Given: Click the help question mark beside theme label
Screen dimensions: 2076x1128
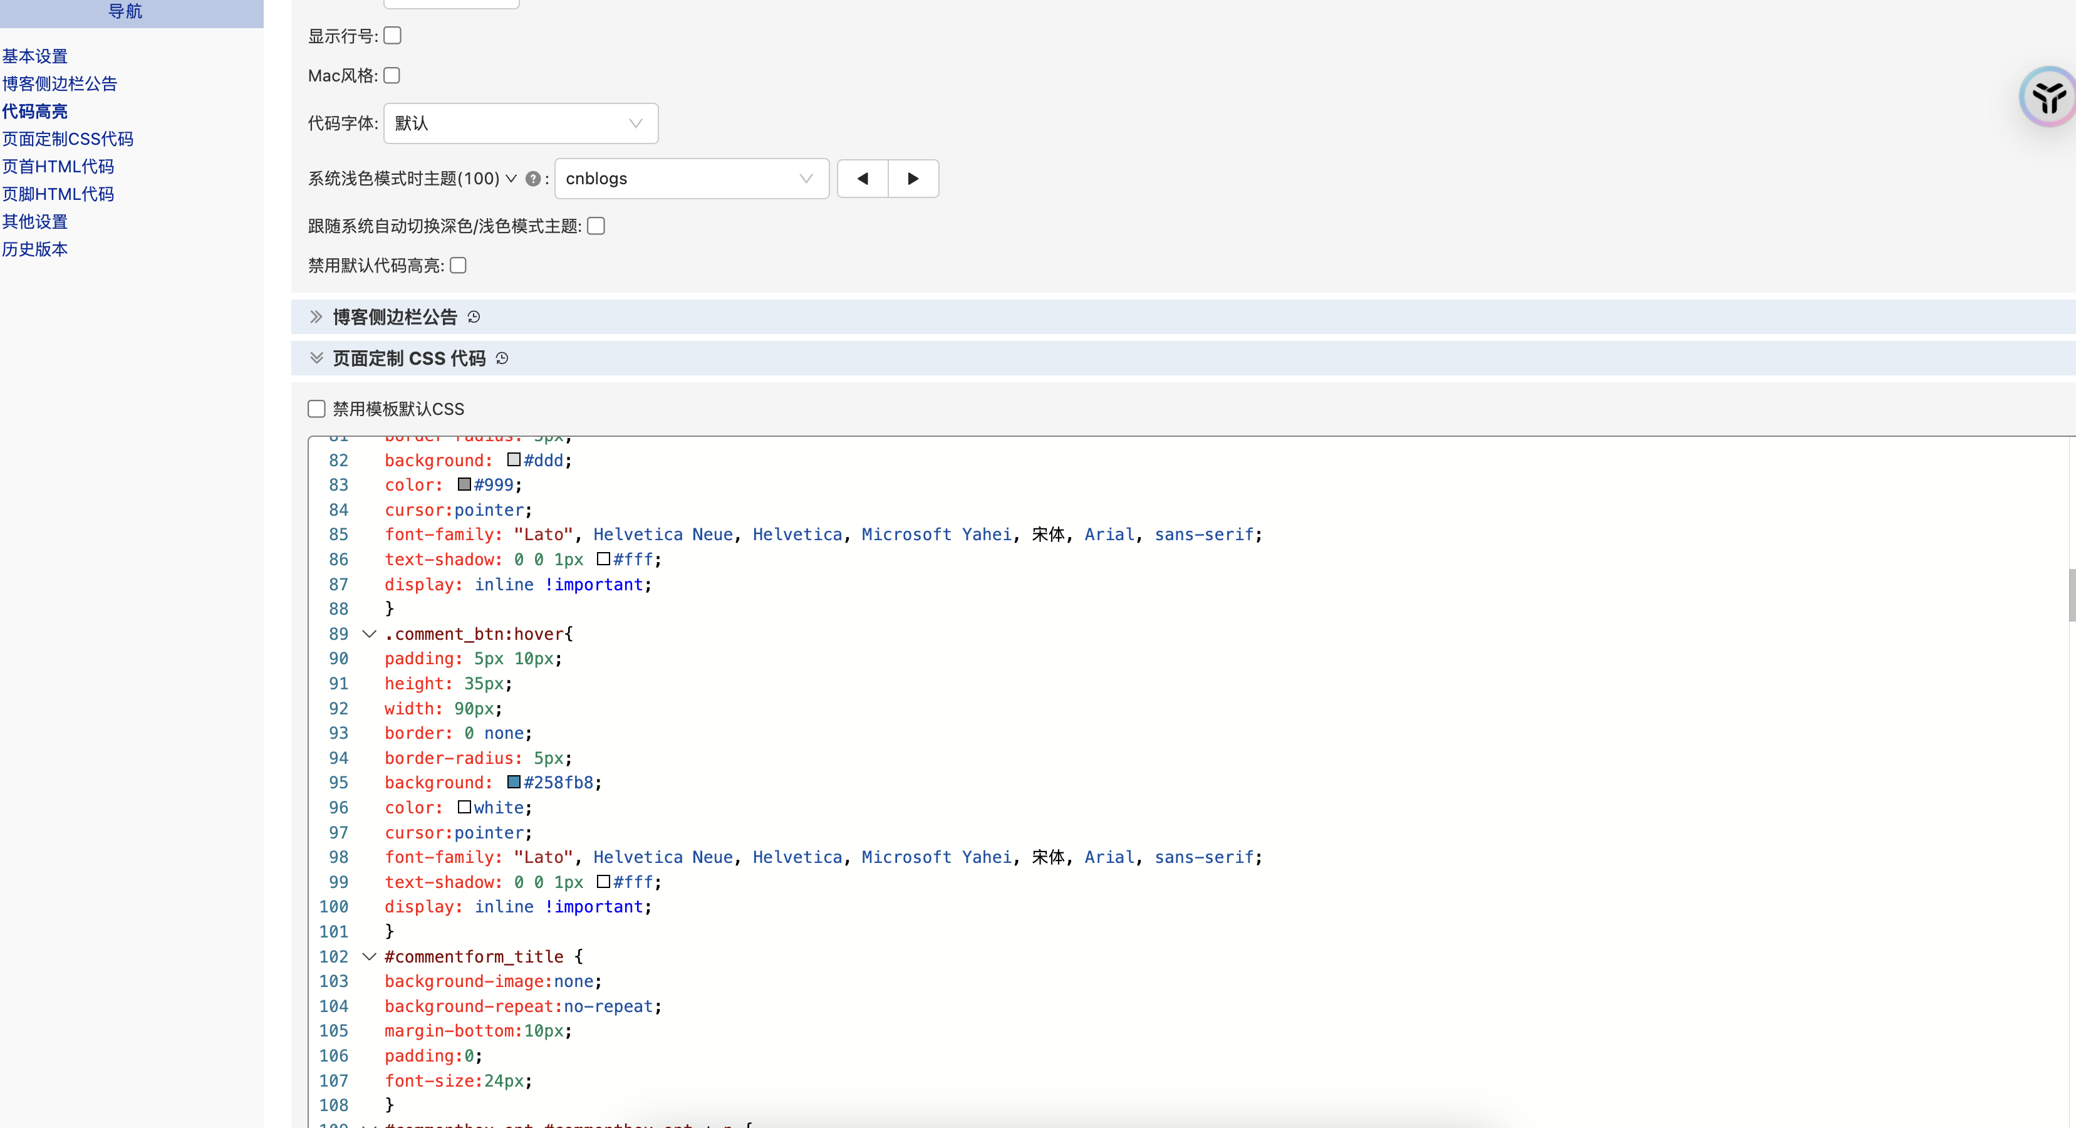Looking at the screenshot, I should 532,179.
